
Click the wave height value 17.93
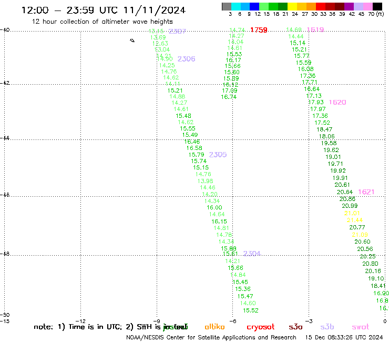(x=316, y=102)
